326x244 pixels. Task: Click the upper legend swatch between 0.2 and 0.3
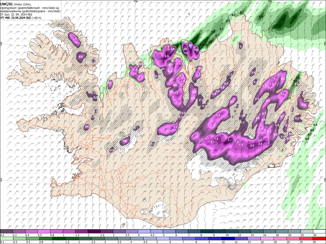7,232
